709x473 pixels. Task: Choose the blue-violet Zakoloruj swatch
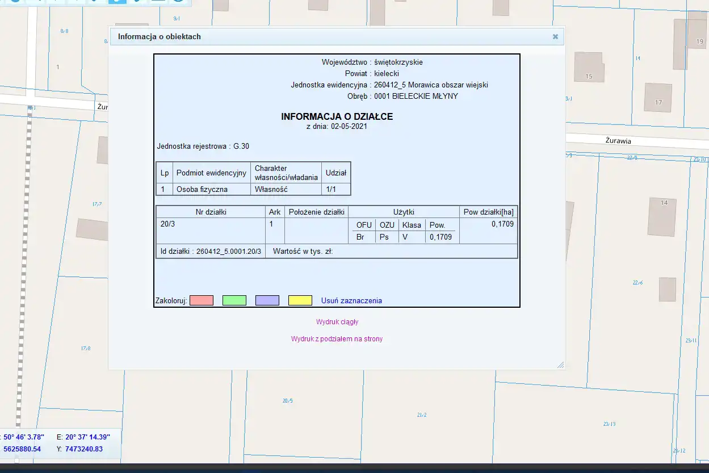pyautogui.click(x=267, y=300)
